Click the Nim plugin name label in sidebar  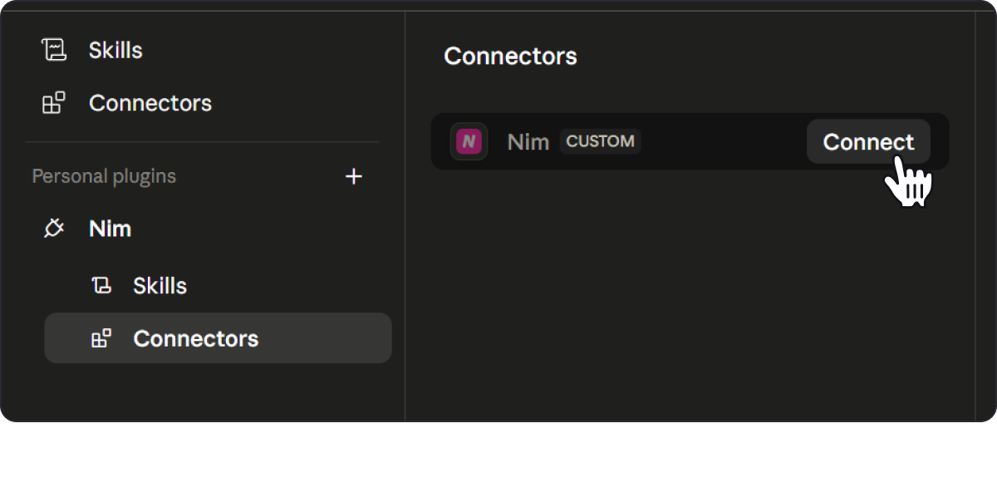pos(111,229)
